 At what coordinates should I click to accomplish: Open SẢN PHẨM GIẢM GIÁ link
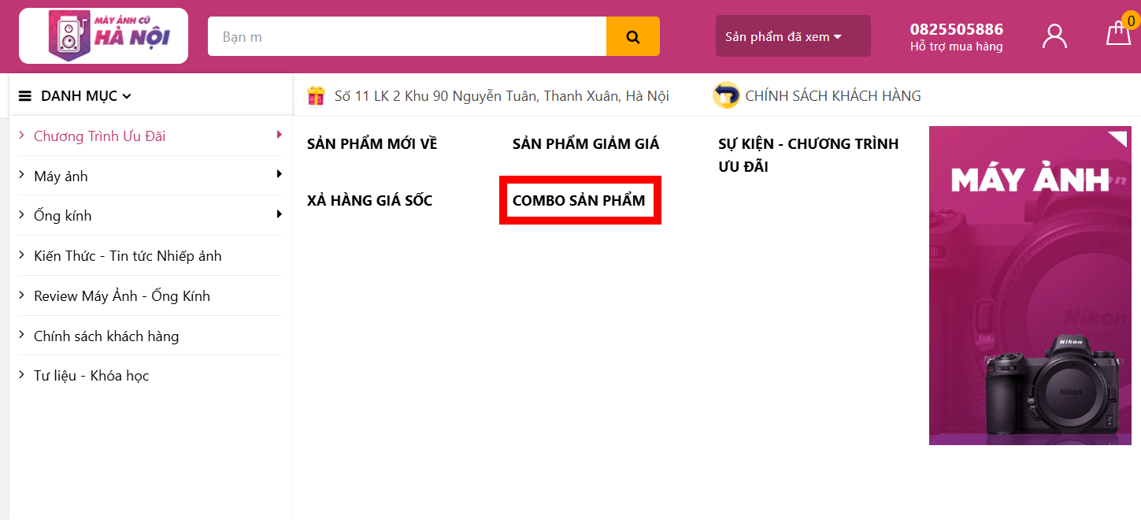(586, 144)
